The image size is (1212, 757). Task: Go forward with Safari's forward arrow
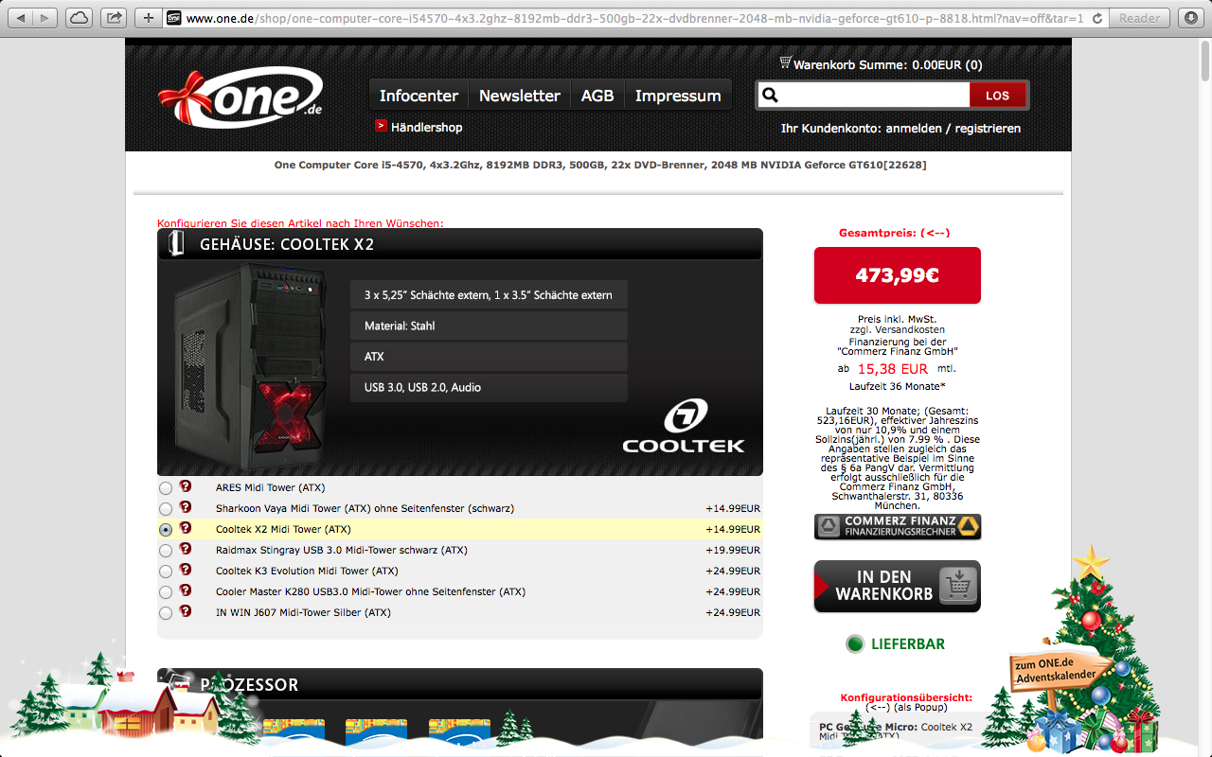(x=45, y=18)
